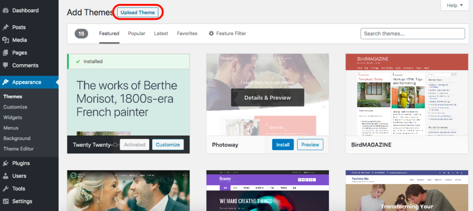Click the Appearance paintbrush icon
The image size is (473, 211).
pos(6,82)
